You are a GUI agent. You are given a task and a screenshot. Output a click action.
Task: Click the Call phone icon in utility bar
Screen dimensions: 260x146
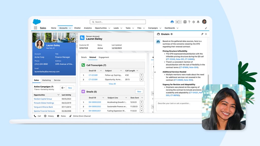click(x=35, y=116)
